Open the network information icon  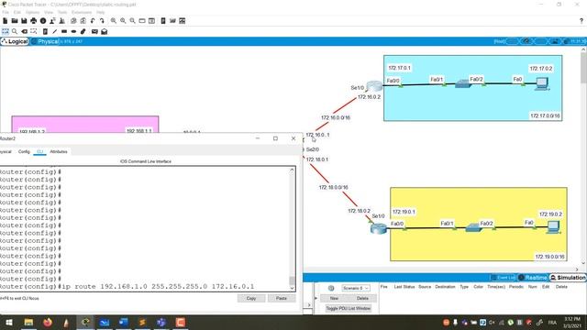(x=43, y=21)
